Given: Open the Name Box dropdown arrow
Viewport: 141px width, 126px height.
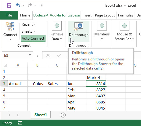Looking at the screenshot, I should click(30, 55).
